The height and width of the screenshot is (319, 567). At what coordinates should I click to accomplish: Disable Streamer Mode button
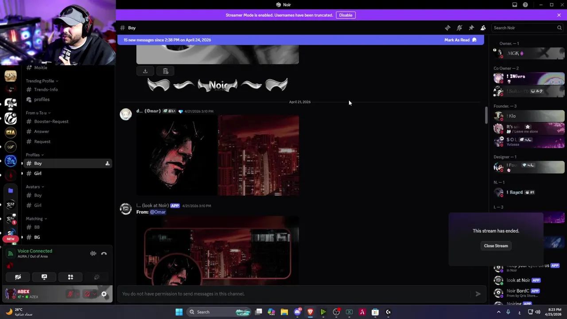pyautogui.click(x=346, y=15)
